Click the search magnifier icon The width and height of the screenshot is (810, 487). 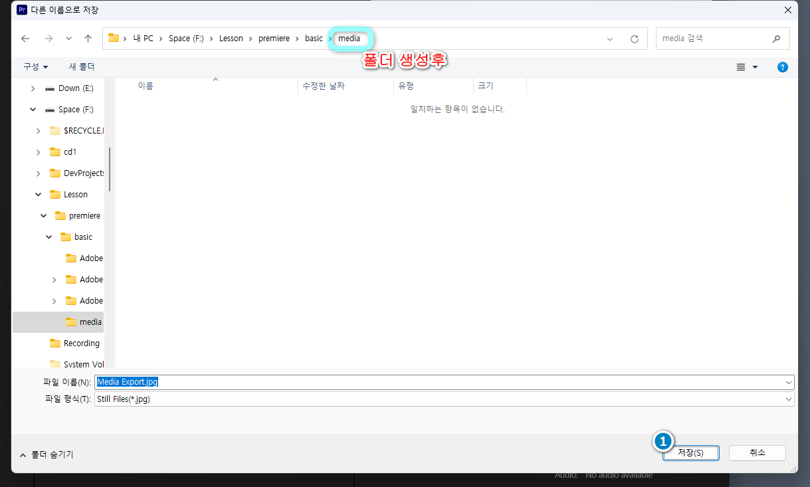coord(776,39)
